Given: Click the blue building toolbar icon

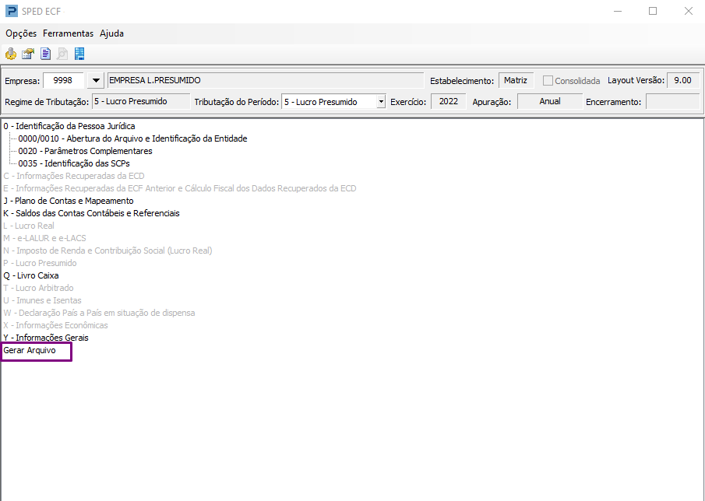Looking at the screenshot, I should click(79, 54).
